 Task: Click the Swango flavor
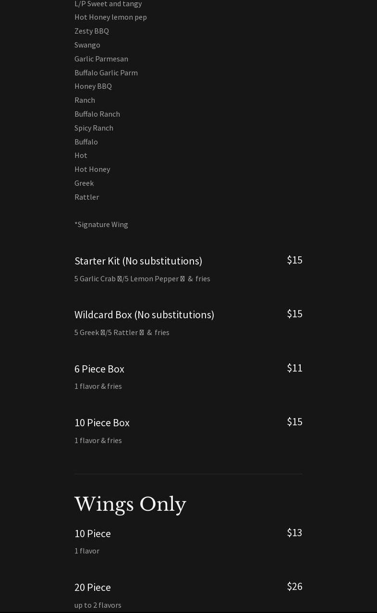[x=87, y=45]
